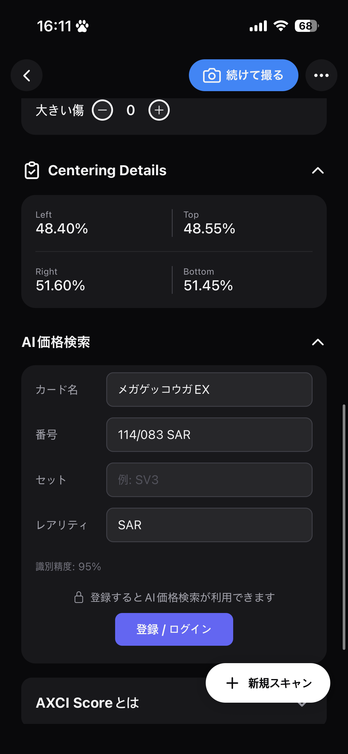Edit the レアリティ field SAR
Screen dimensions: 348x754
209,525
